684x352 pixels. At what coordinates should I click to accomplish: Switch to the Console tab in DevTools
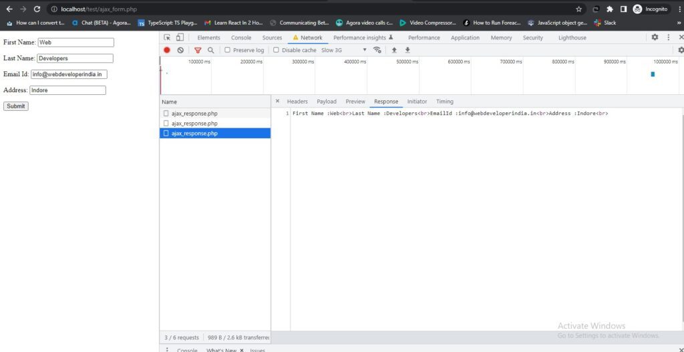(x=240, y=38)
